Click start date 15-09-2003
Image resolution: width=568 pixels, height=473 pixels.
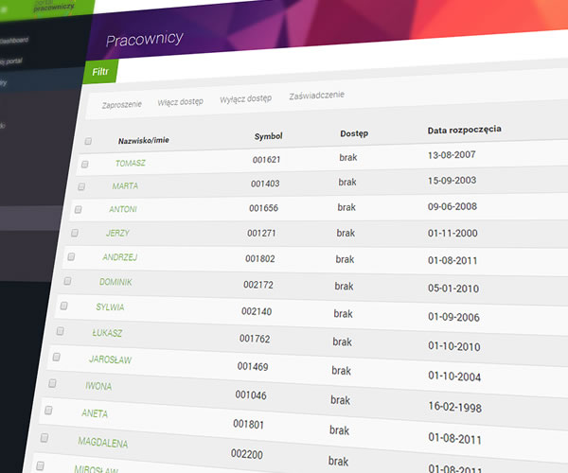[x=453, y=181]
